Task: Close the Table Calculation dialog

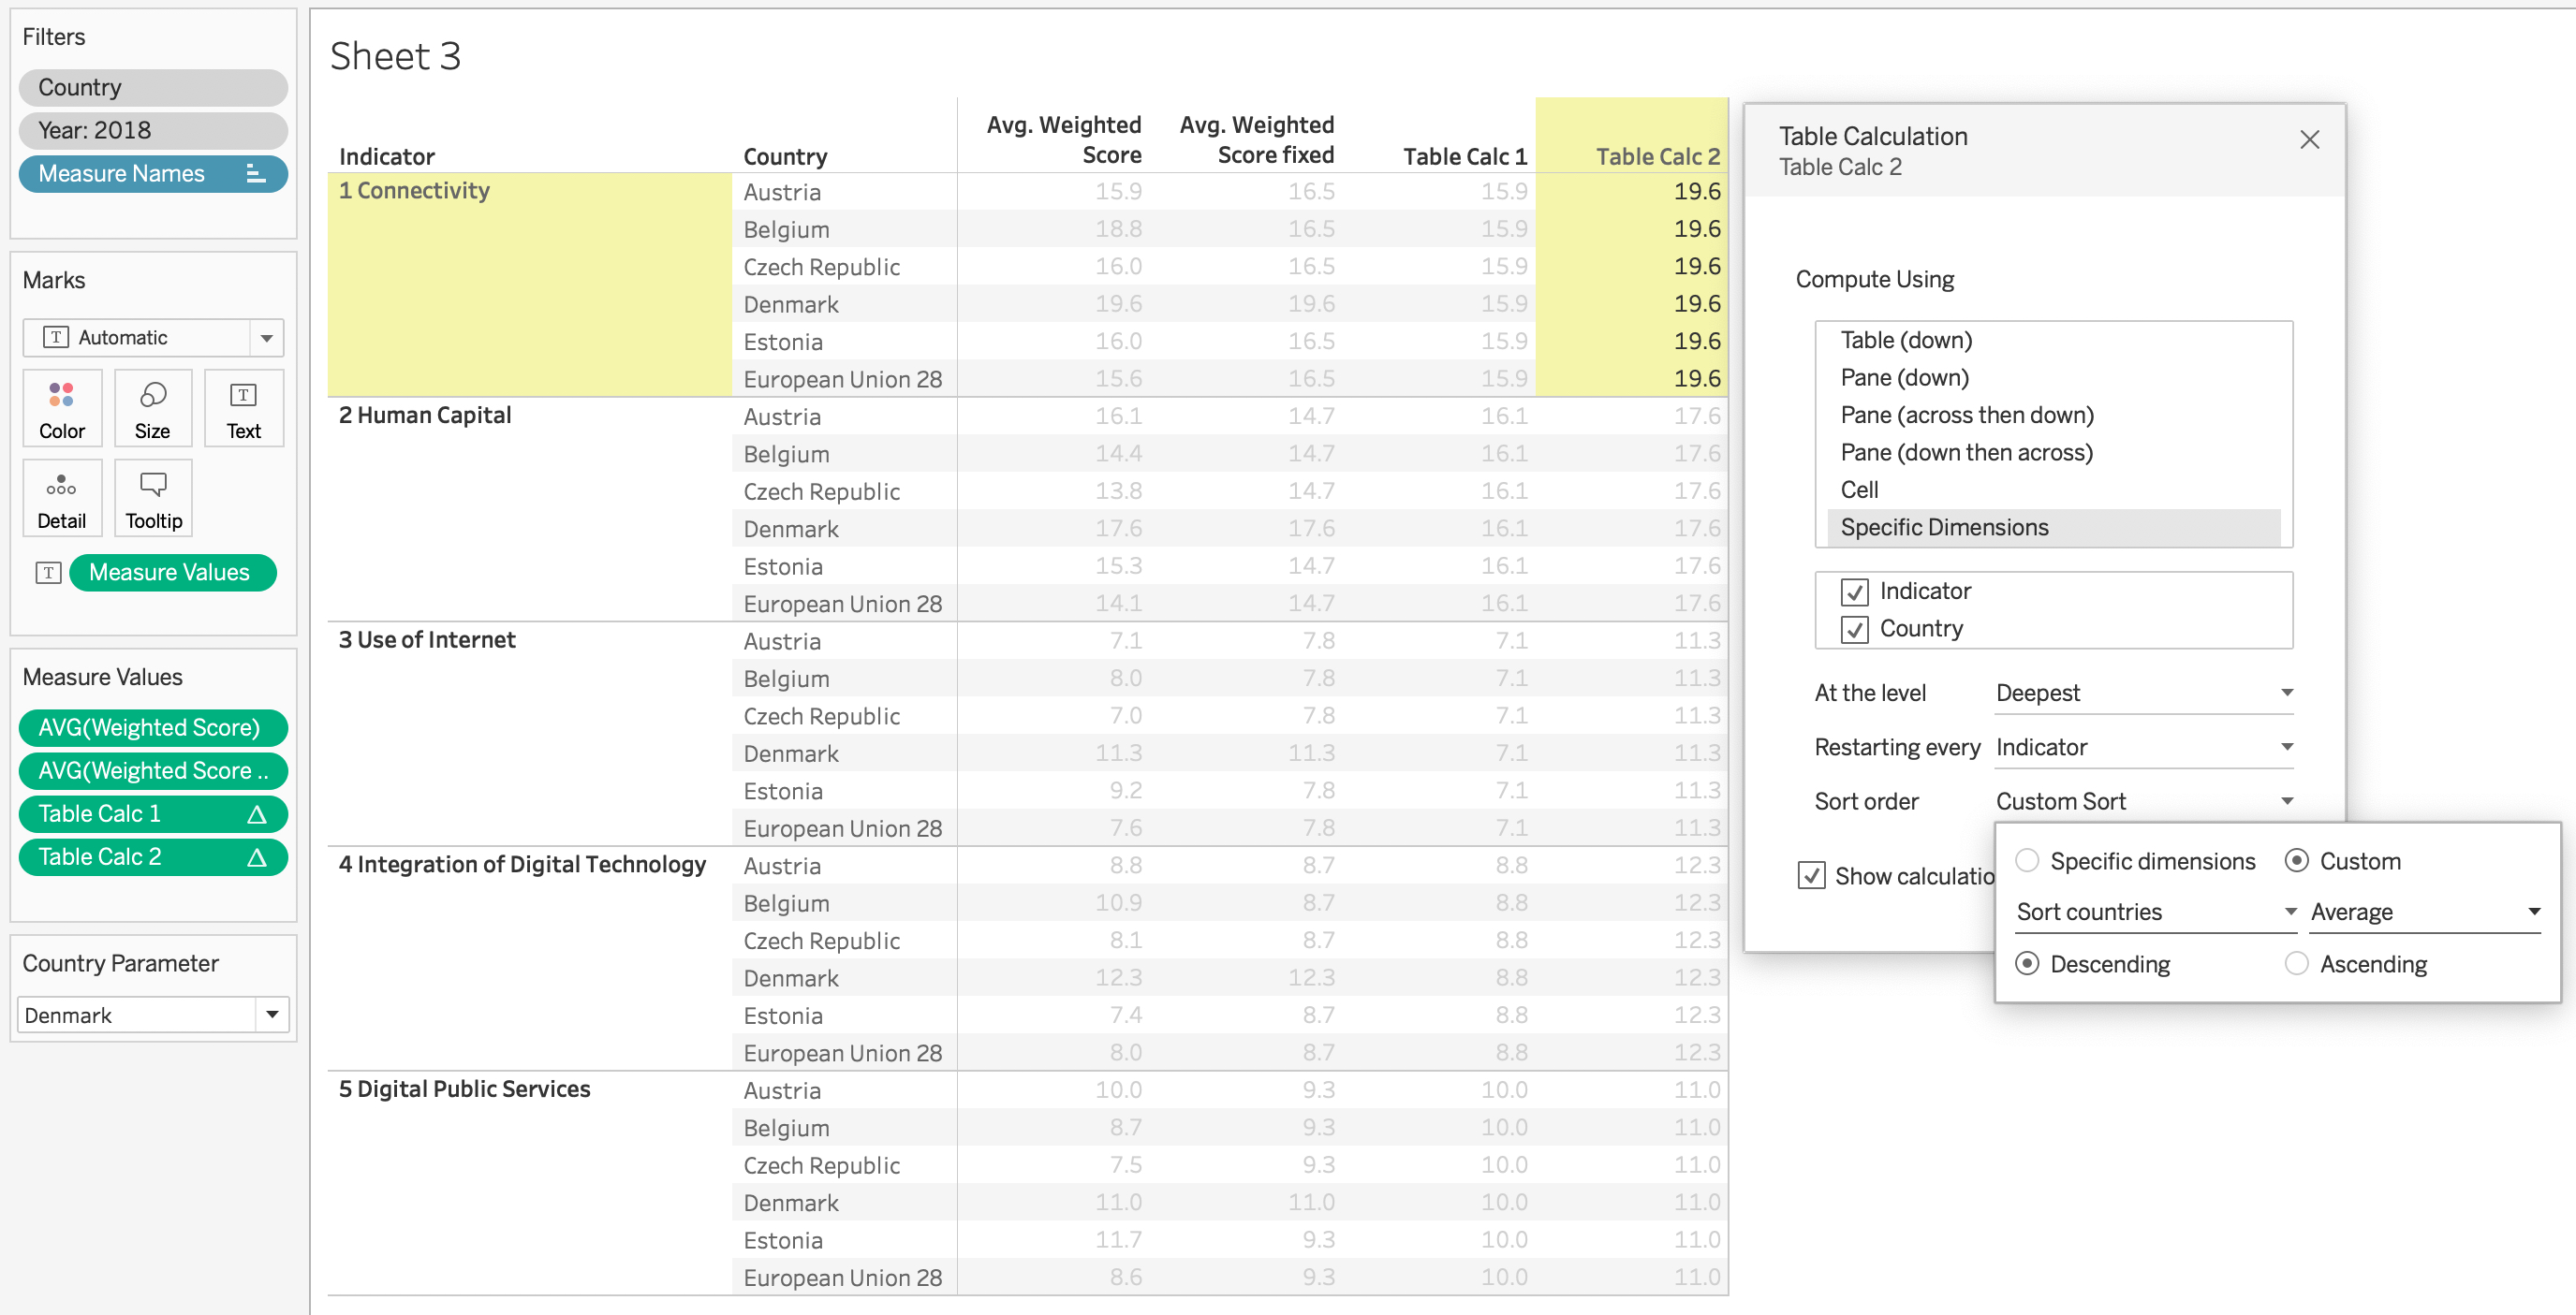Action: pos(2310,139)
